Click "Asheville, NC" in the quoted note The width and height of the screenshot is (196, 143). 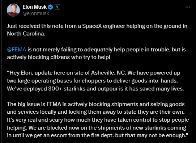(x=108, y=73)
